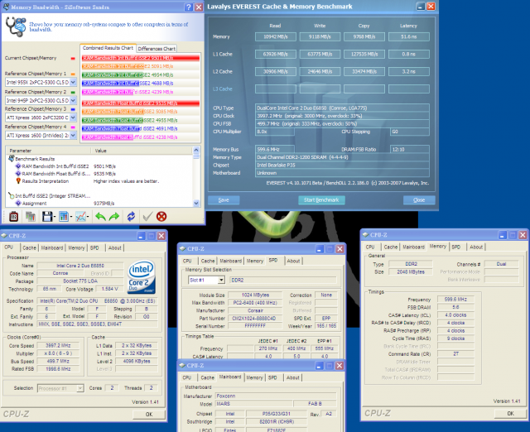Screen dimensions: 530x432
Task: Click the CAS# Latency 4.0 clocks value
Action: coord(455,314)
